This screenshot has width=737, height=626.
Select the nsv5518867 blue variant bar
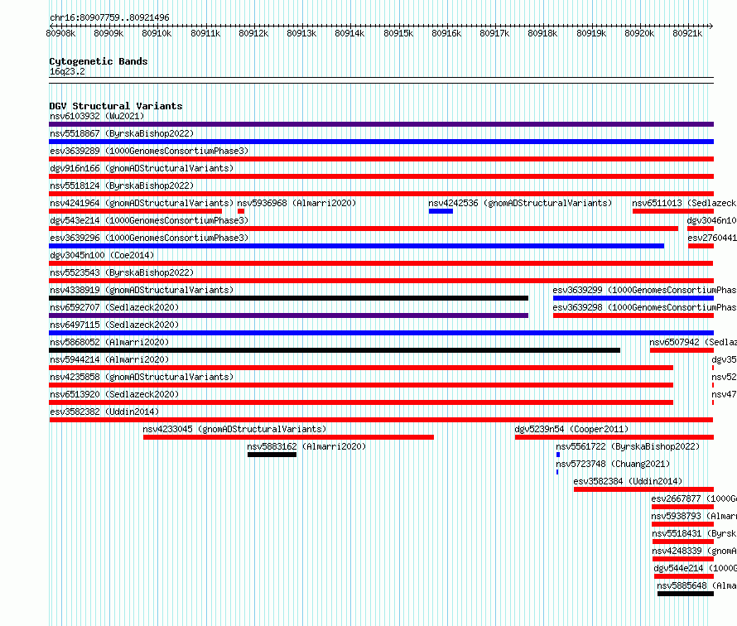pyautogui.click(x=381, y=142)
